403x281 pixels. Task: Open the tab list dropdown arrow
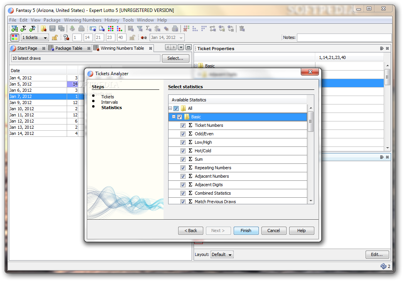[x=181, y=47]
